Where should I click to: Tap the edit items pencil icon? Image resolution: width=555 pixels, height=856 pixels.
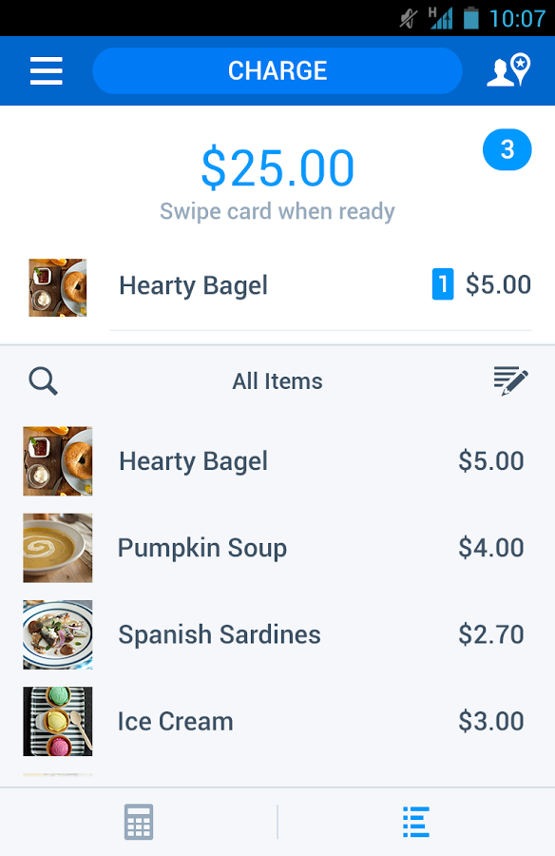pyautogui.click(x=509, y=380)
